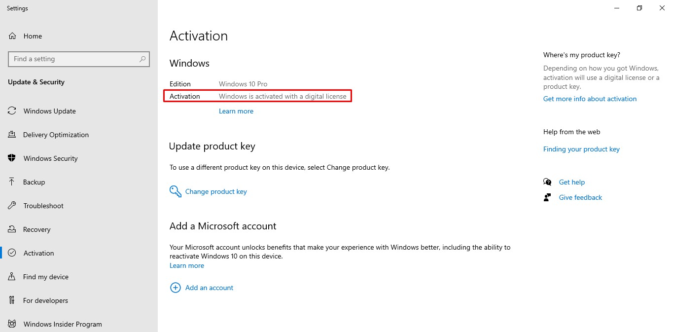Click Change product key
This screenshot has height=332, width=673.
click(216, 191)
